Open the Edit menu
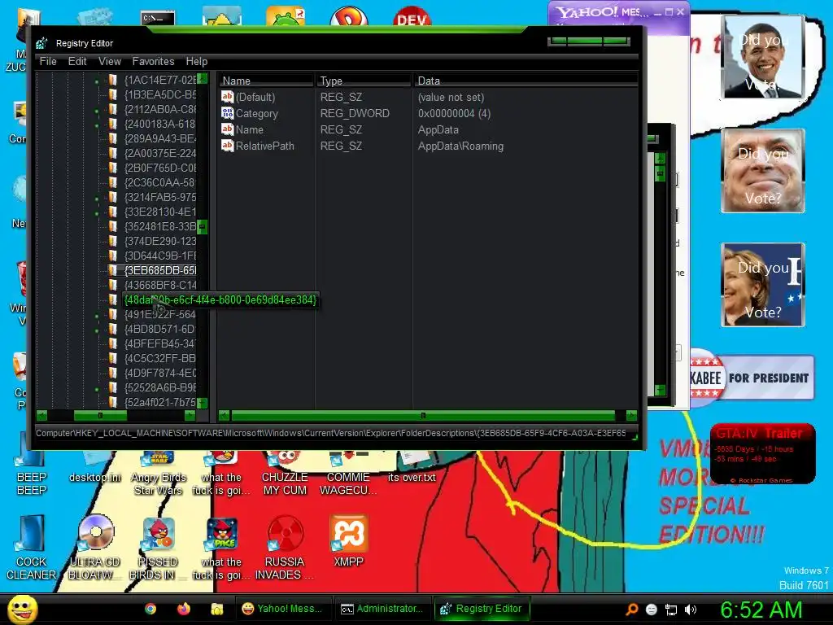 (77, 61)
